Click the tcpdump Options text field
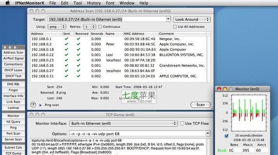The height and width of the screenshot is (155, 278). 137,134
